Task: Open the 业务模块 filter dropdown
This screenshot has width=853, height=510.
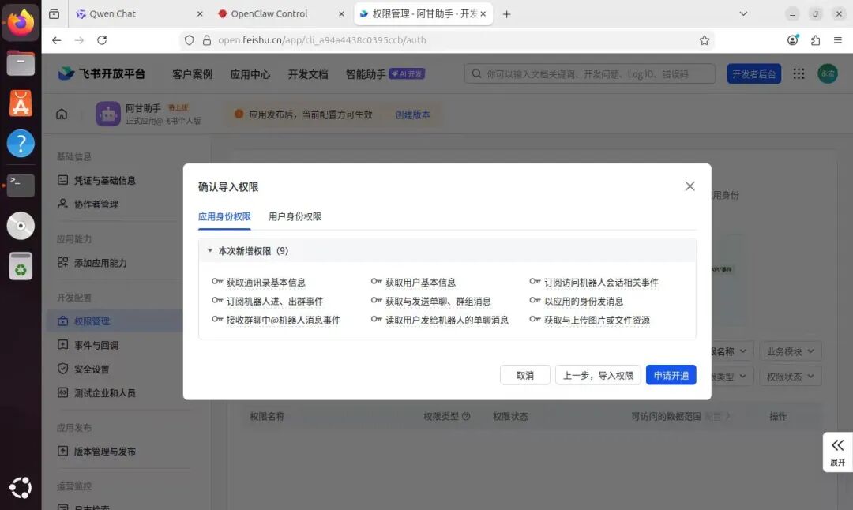Action: tap(791, 351)
